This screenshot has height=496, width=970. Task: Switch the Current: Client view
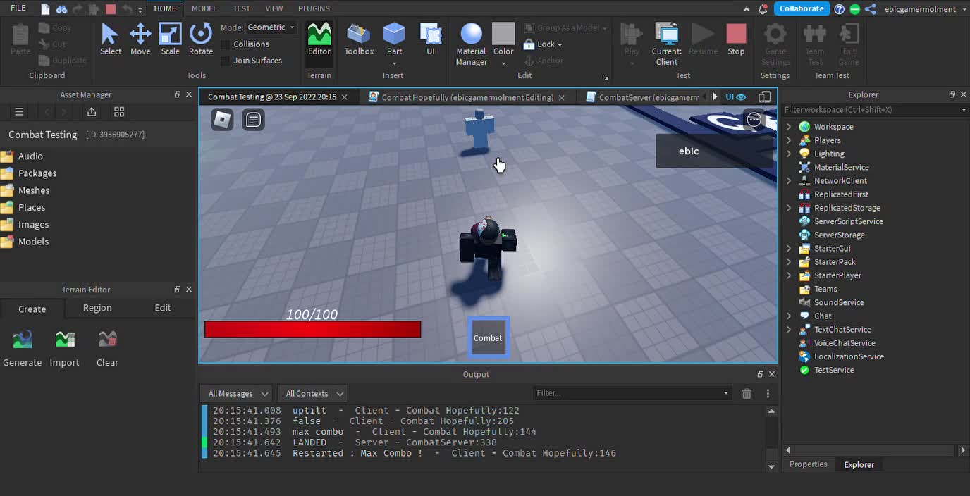666,44
